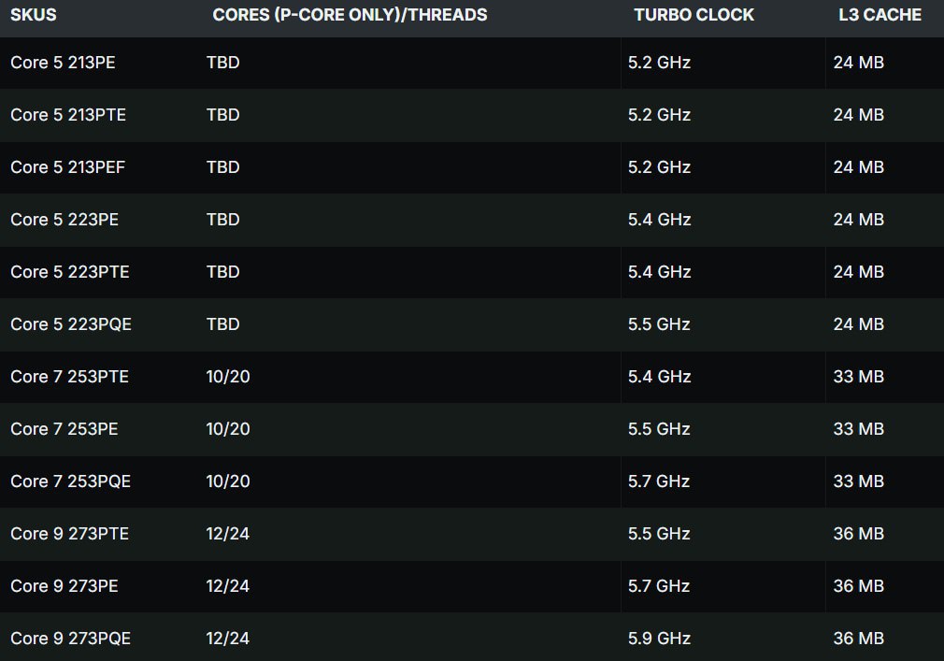
Task: Select the Core 7 253PQE SKU
Action: [70, 481]
